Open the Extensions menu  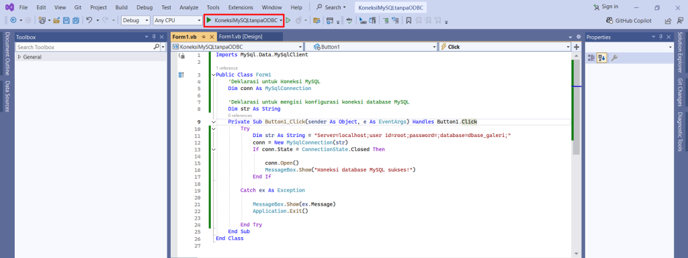click(x=241, y=7)
